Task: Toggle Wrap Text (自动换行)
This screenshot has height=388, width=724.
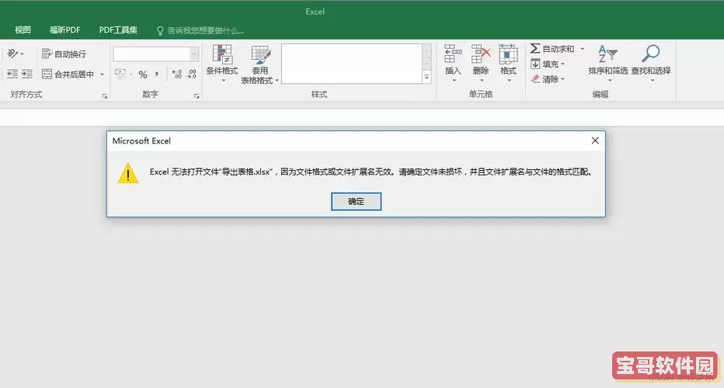Action: tap(64, 54)
